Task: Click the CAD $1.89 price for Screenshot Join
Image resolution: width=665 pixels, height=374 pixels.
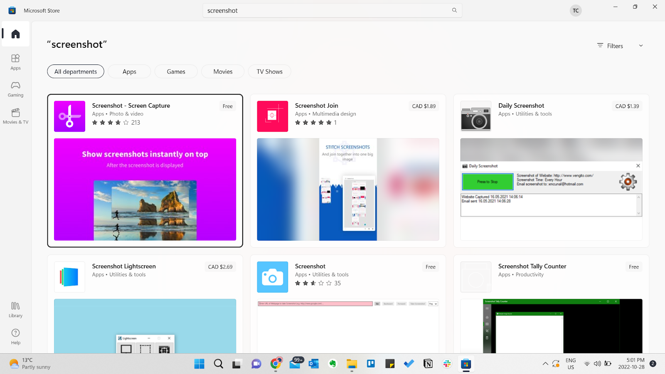Action: click(x=424, y=106)
